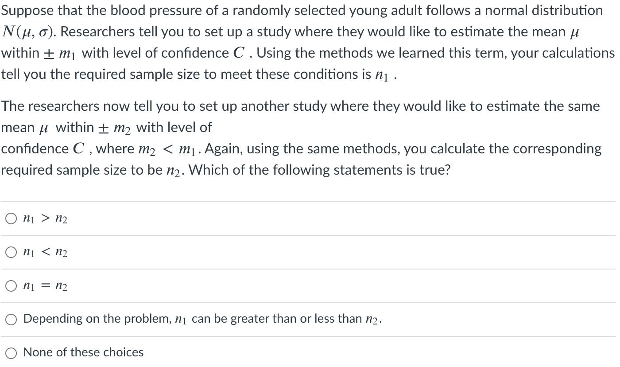The width and height of the screenshot is (620, 367).
Task: Select the 'n1 < n2' radio button
Action: (x=11, y=252)
